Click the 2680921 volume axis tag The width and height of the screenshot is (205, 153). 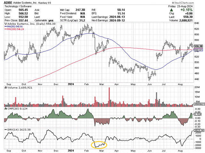click(199, 104)
